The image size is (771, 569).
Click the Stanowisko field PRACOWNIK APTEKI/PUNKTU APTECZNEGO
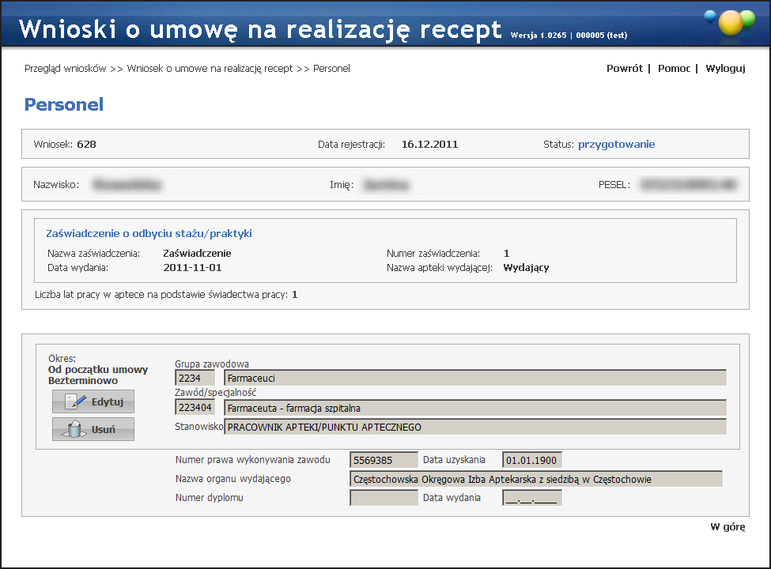(475, 427)
